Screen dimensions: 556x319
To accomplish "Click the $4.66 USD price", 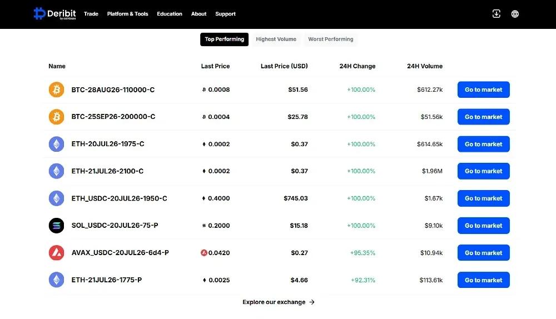I will pyautogui.click(x=299, y=280).
